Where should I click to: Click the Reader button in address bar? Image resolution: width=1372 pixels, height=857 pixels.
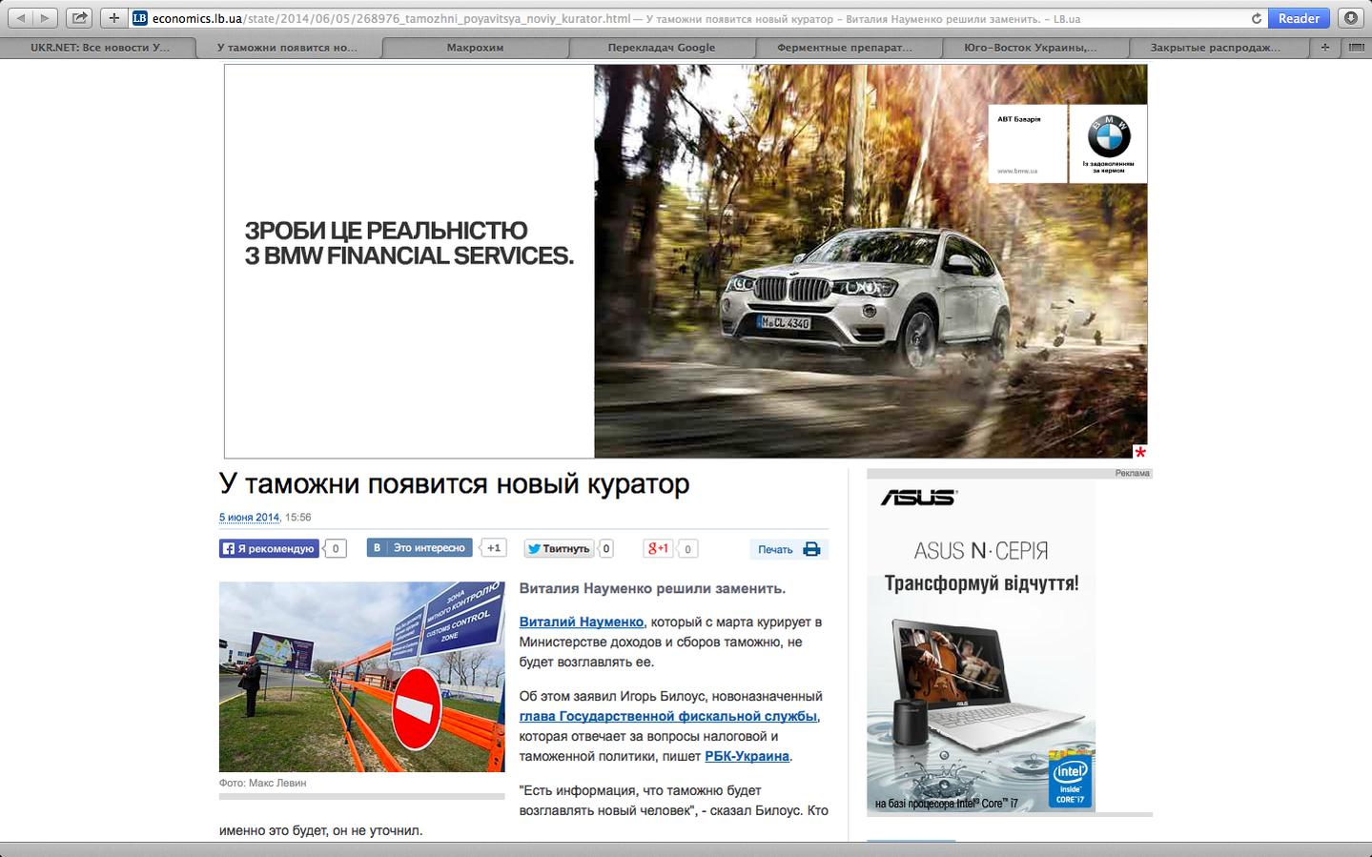tap(1299, 18)
